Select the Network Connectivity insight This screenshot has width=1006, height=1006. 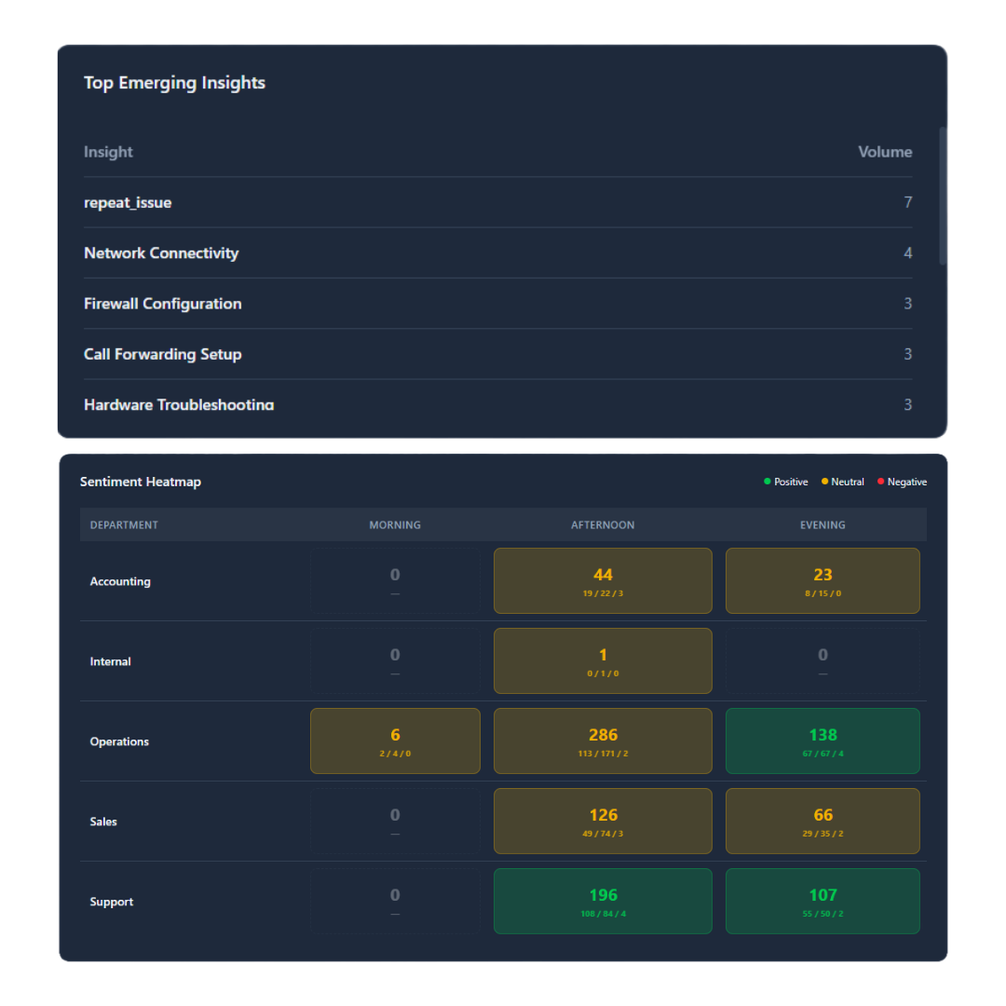pyautogui.click(x=497, y=253)
